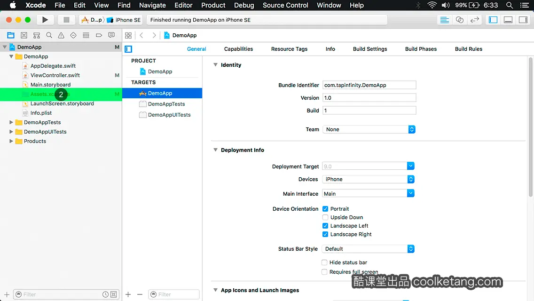Viewport: 534px width, 301px height.
Task: Stop the running task with Stop button
Action: pos(66,20)
